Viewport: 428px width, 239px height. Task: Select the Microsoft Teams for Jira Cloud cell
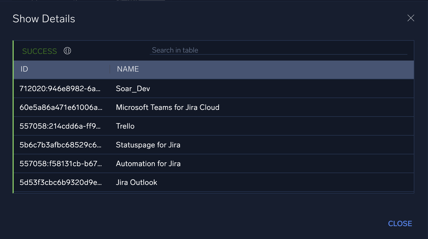click(x=167, y=107)
